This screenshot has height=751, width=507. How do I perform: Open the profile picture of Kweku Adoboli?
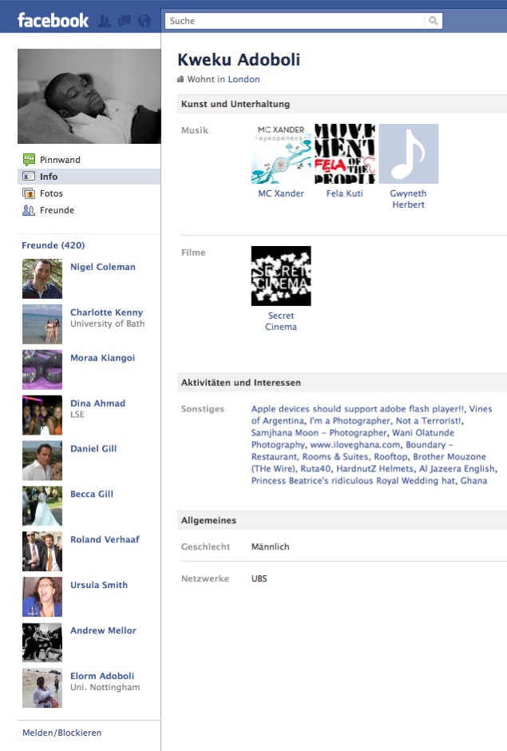coord(89,96)
